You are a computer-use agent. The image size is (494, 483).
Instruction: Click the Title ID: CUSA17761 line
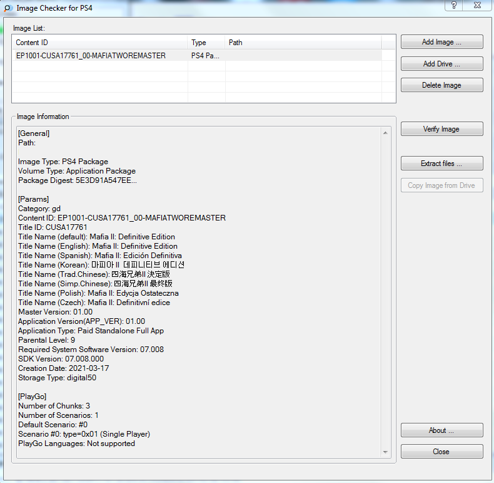click(x=53, y=227)
